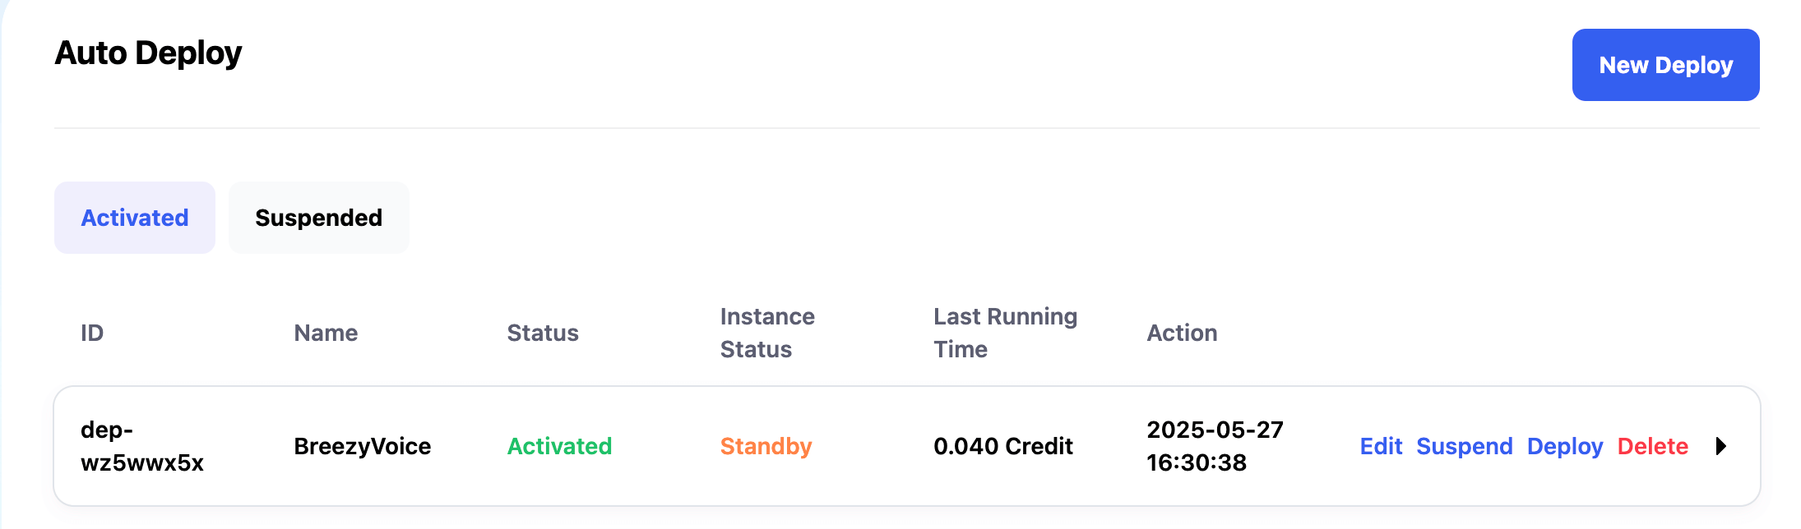Click the Name column header
Viewport: 1801px width, 529px height.
[326, 333]
